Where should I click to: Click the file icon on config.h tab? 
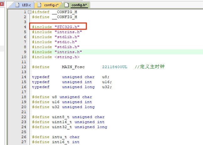pyautogui.click(x=67, y=5)
